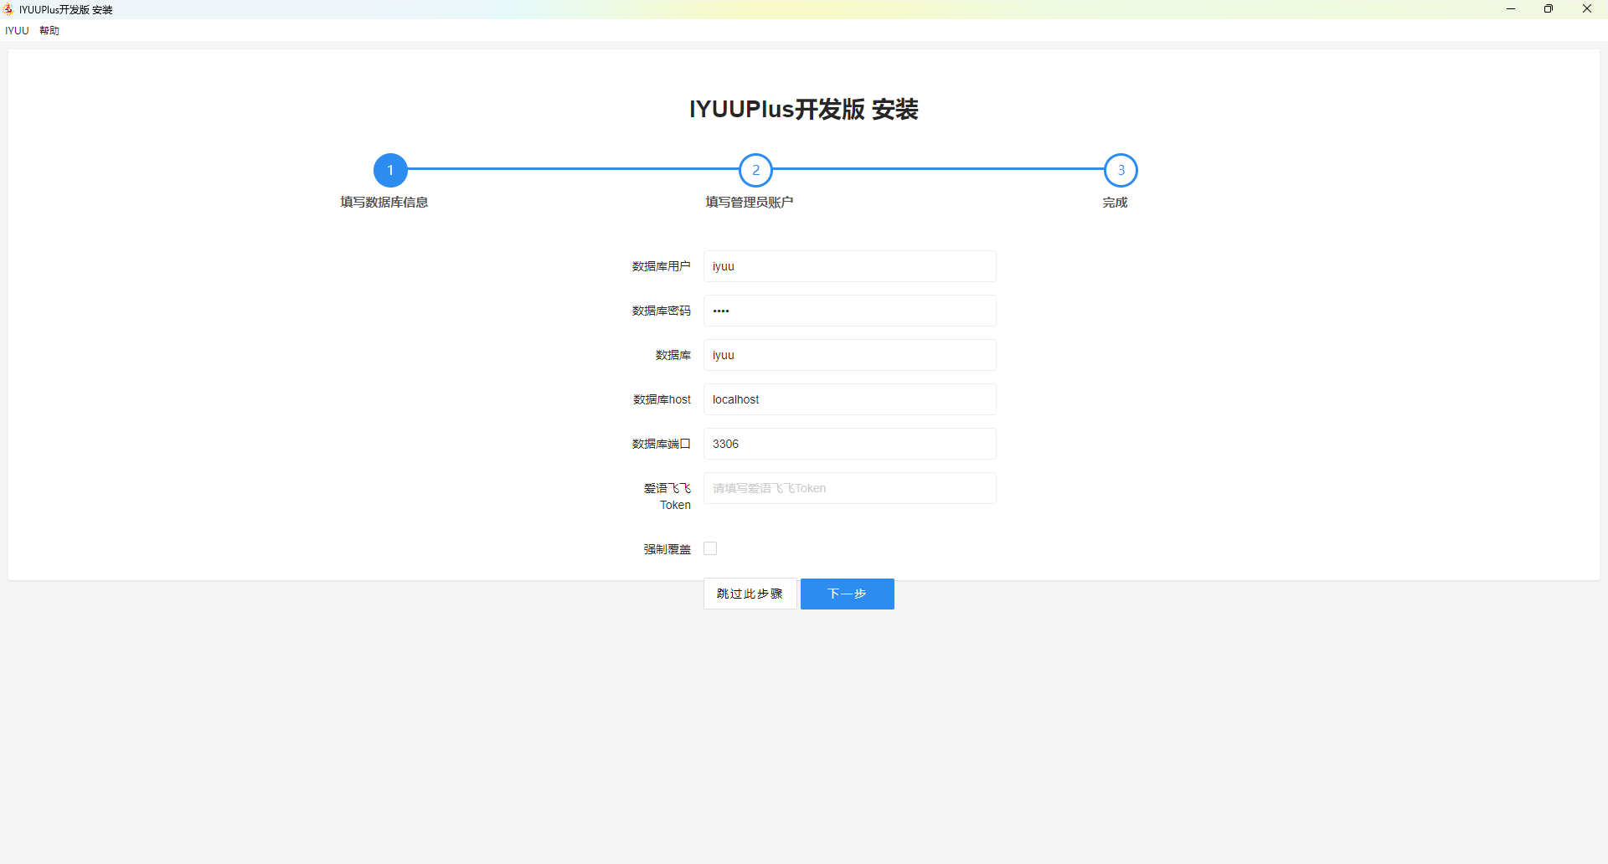Focus the 数据库端口 input field
This screenshot has height=864, width=1608.
click(x=850, y=444)
